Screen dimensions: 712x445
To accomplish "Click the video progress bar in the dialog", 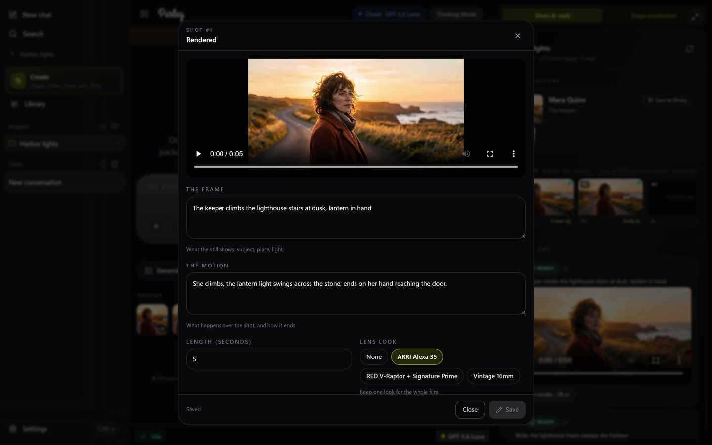I will (356, 167).
